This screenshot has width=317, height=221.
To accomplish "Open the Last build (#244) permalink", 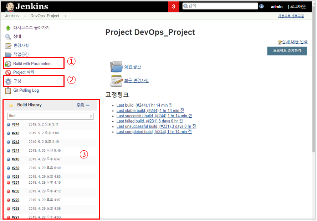I will click(144, 105).
